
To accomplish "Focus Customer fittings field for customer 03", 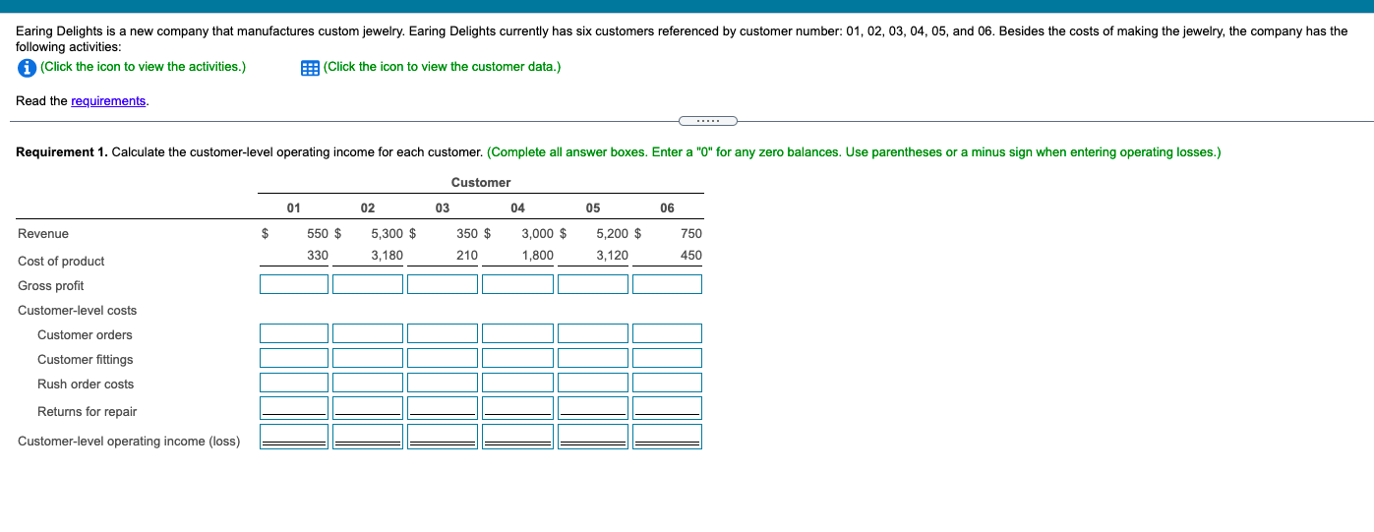I will coord(443,358).
